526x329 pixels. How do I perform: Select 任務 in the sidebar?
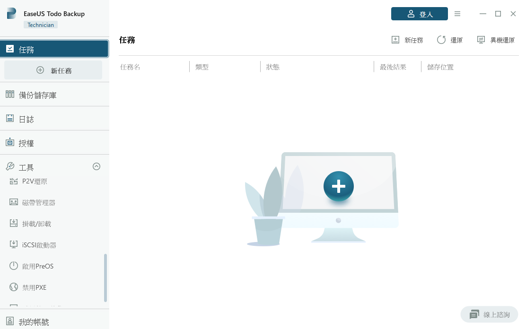point(54,49)
